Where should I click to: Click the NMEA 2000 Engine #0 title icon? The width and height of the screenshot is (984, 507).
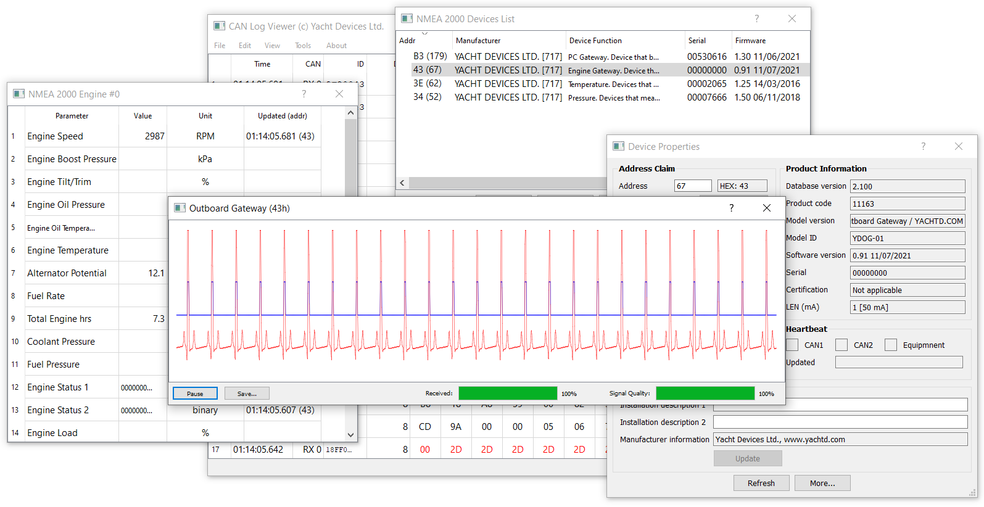point(19,94)
